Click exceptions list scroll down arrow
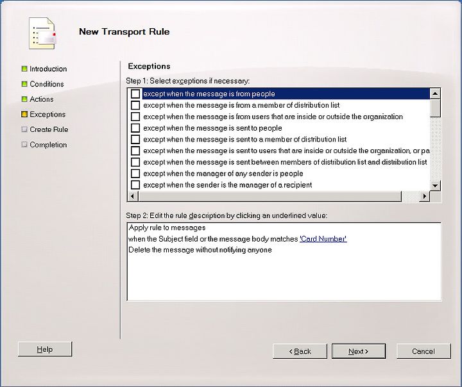This screenshot has width=462, height=387. point(435,185)
